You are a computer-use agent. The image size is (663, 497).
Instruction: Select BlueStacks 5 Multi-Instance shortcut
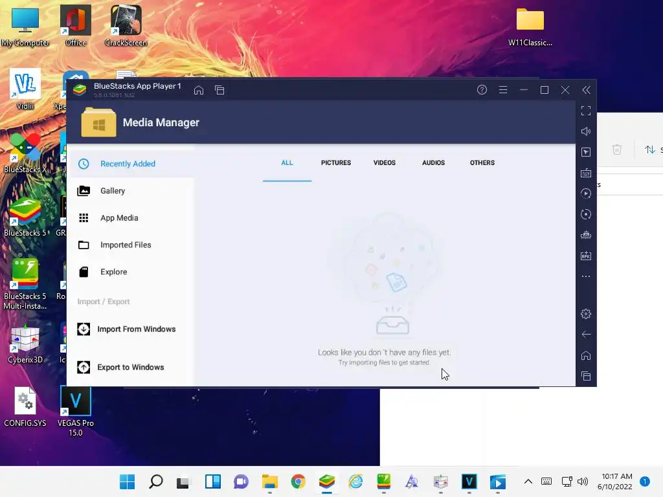pos(25,285)
